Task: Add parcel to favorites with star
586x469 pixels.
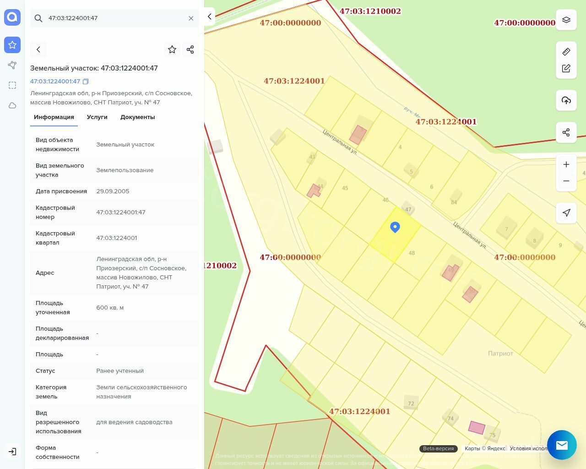Action: point(172,49)
